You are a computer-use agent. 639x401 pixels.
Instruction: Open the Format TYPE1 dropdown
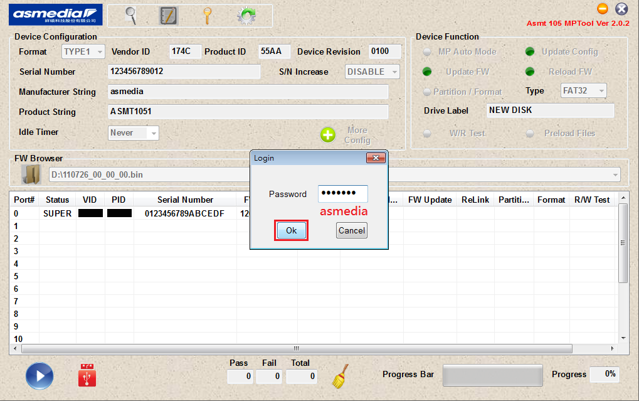(83, 52)
